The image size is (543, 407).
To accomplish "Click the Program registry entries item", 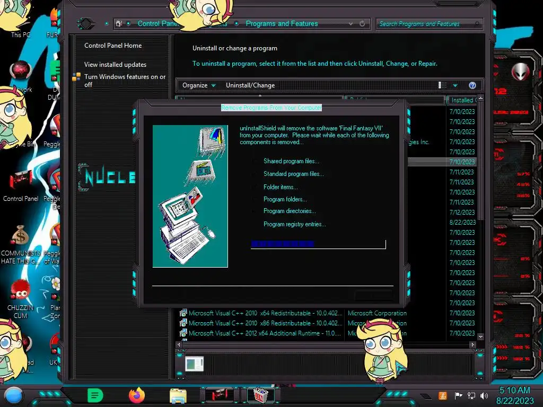I will pos(295,224).
